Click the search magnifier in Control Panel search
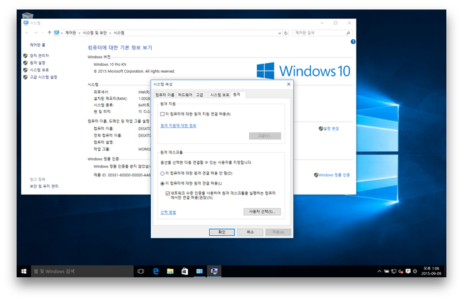Image resolution: width=463 pixels, height=301 pixels. coord(348,33)
